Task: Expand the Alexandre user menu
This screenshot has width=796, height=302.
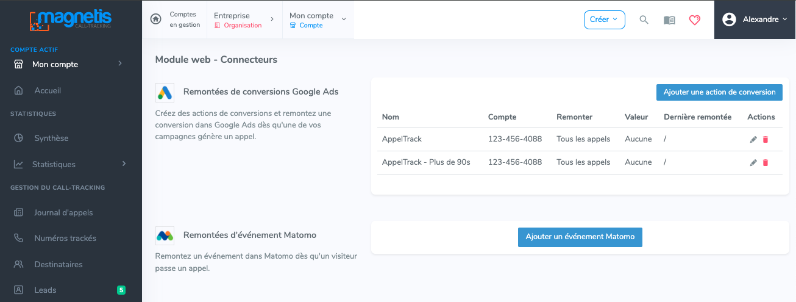Action: pos(755,20)
